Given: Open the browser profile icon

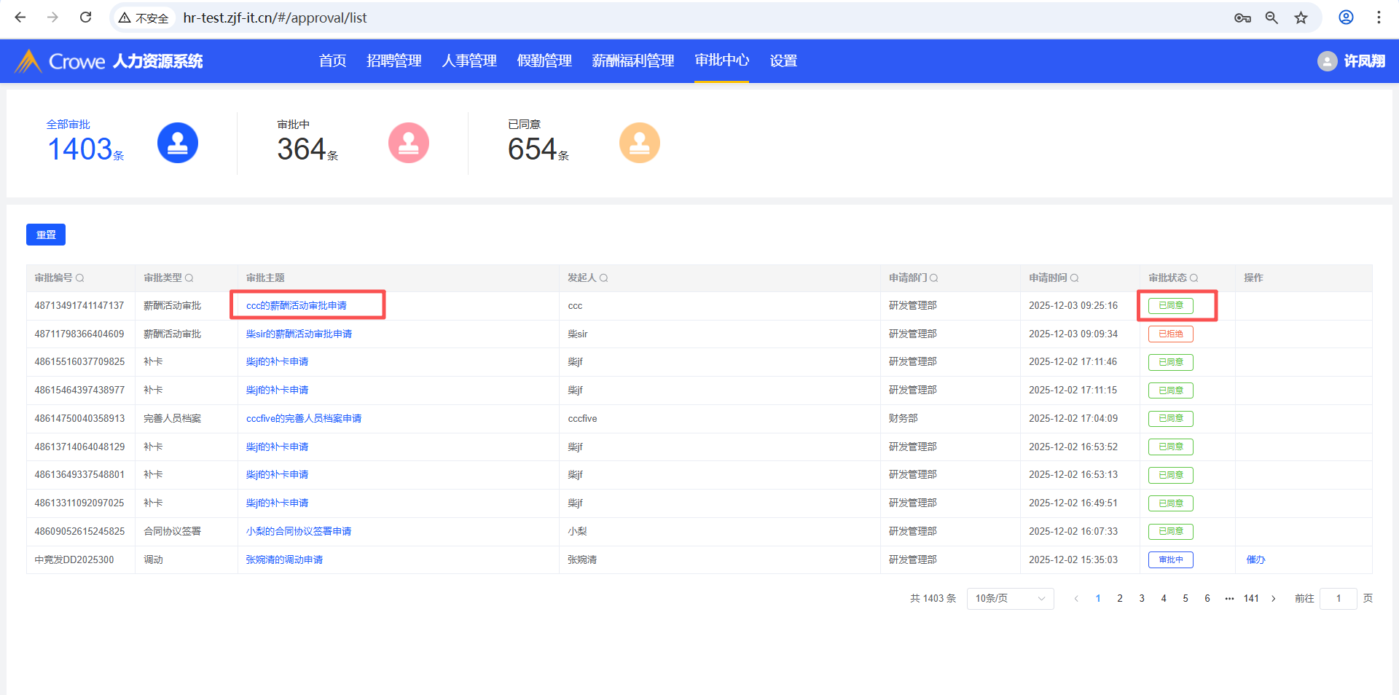Looking at the screenshot, I should [1346, 17].
